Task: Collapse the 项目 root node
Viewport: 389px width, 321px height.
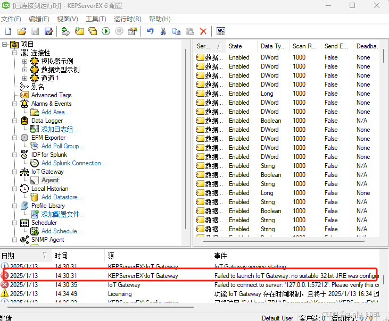Action: click(x=4, y=44)
